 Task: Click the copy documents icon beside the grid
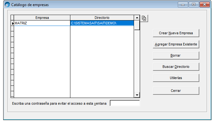pos(144,18)
